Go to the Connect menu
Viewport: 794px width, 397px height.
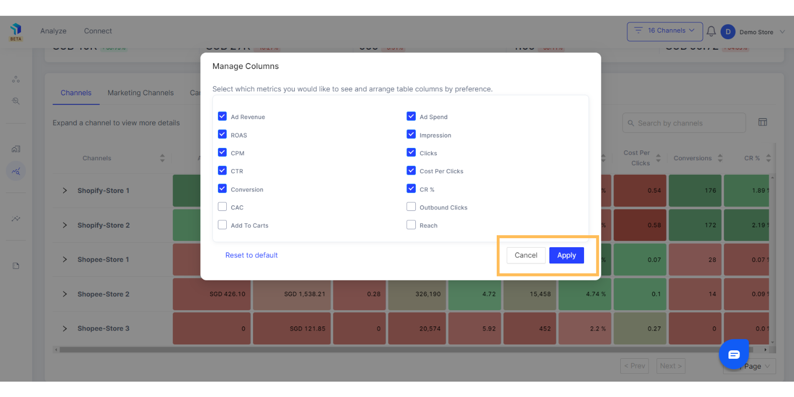[98, 31]
